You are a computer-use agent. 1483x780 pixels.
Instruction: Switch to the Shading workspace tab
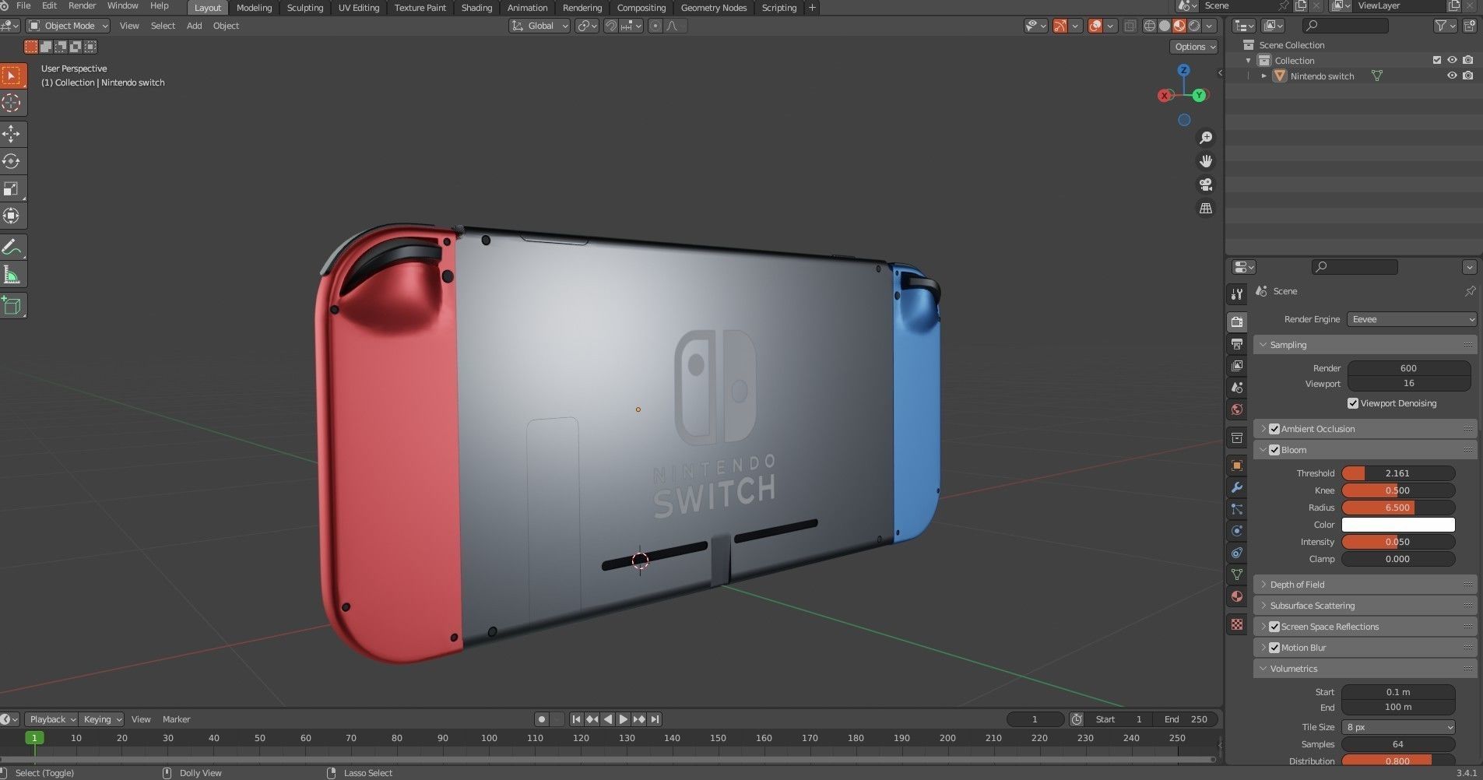coord(476,8)
